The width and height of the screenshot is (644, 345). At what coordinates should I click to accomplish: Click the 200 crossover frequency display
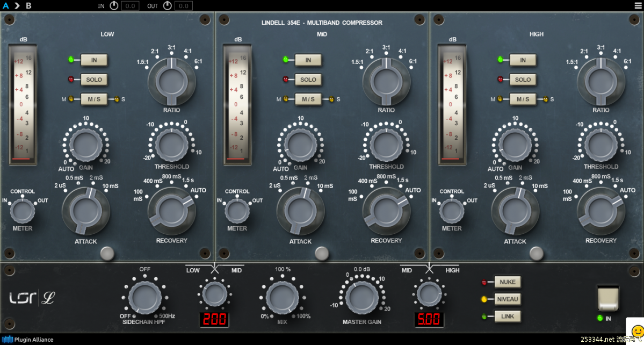tap(214, 320)
